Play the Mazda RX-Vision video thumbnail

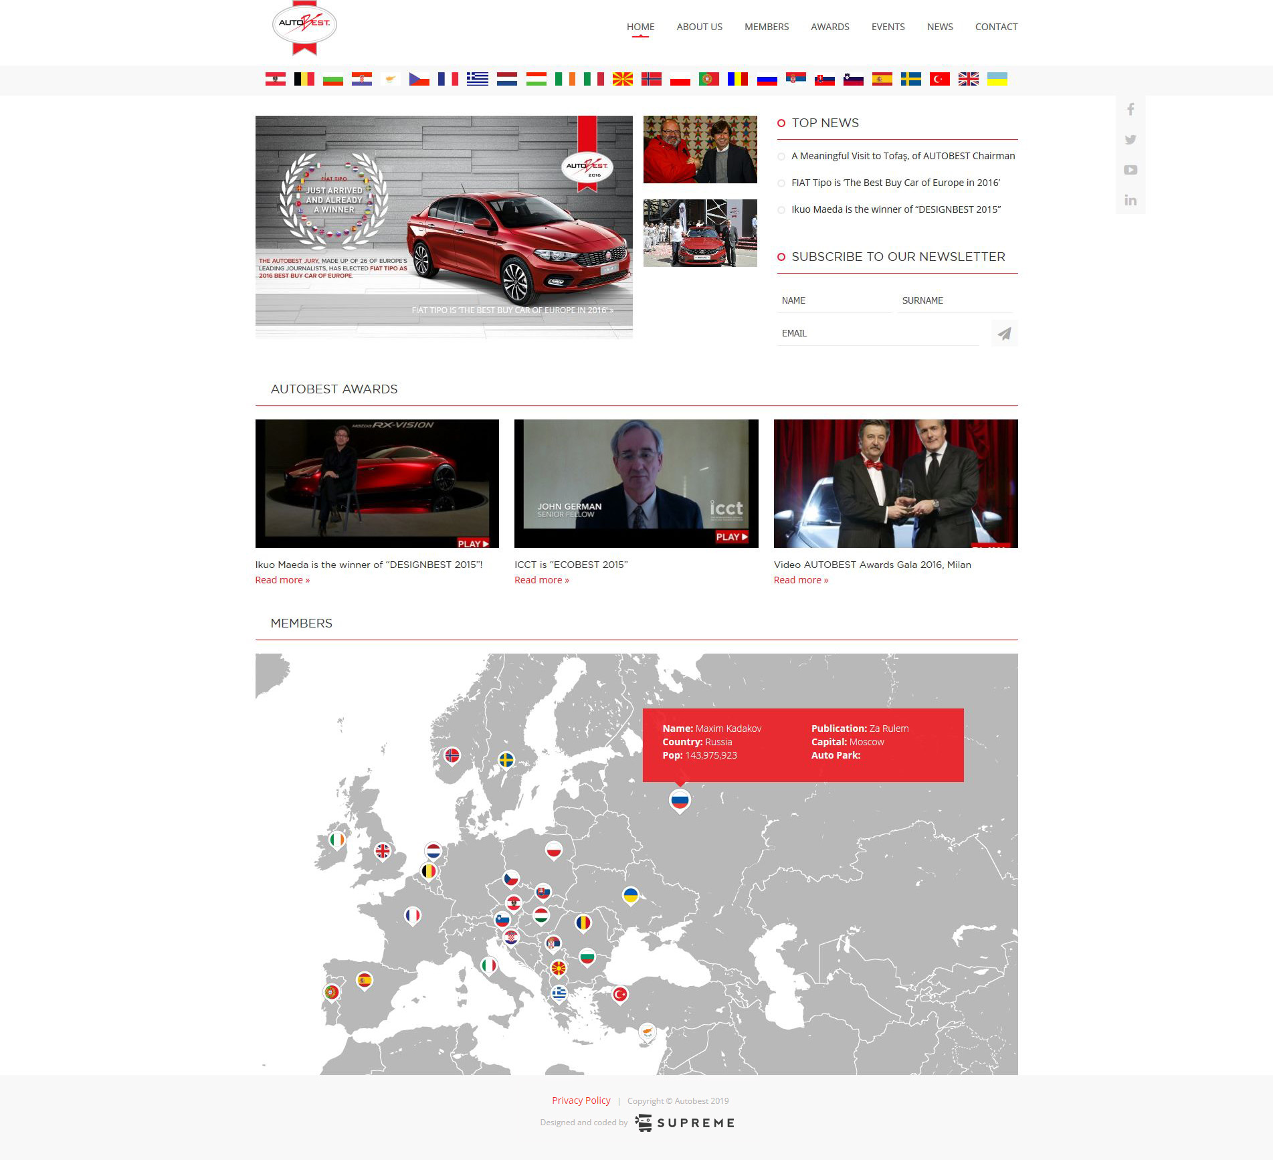click(377, 484)
